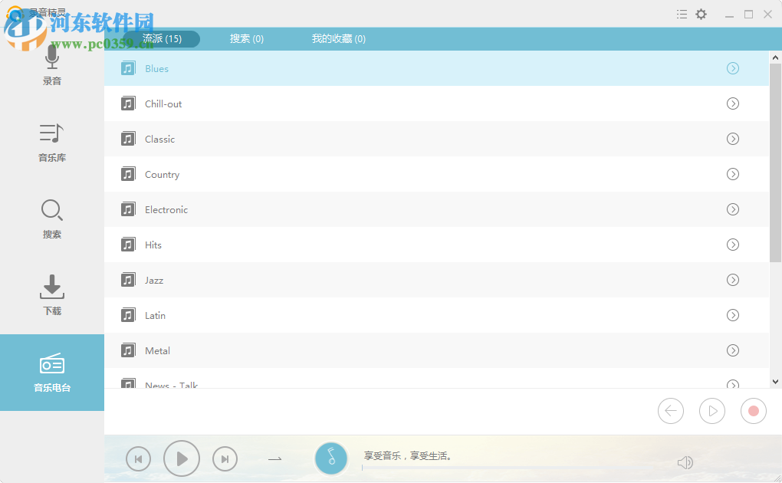Expand the Blues station entry

click(732, 68)
